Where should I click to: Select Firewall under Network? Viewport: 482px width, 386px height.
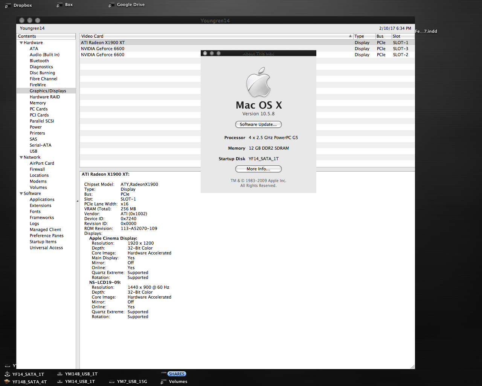pyautogui.click(x=37, y=169)
